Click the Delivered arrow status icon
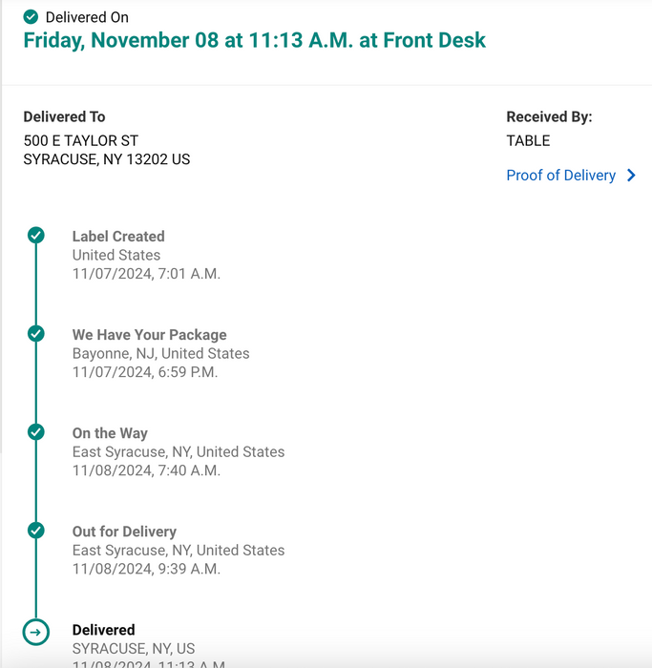652x668 pixels. point(36,631)
